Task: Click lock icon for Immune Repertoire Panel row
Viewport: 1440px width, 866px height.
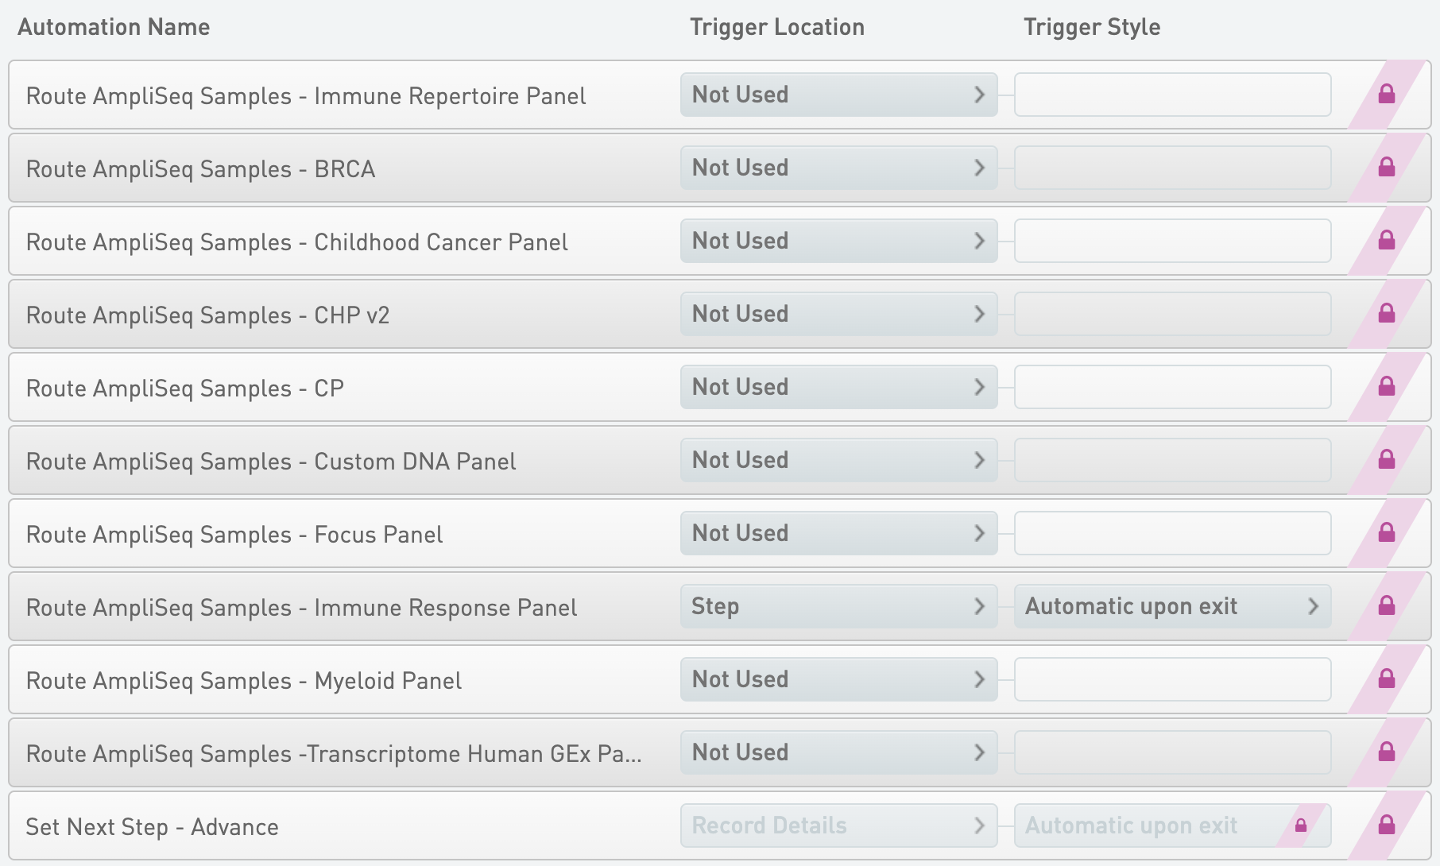Action: (x=1387, y=95)
